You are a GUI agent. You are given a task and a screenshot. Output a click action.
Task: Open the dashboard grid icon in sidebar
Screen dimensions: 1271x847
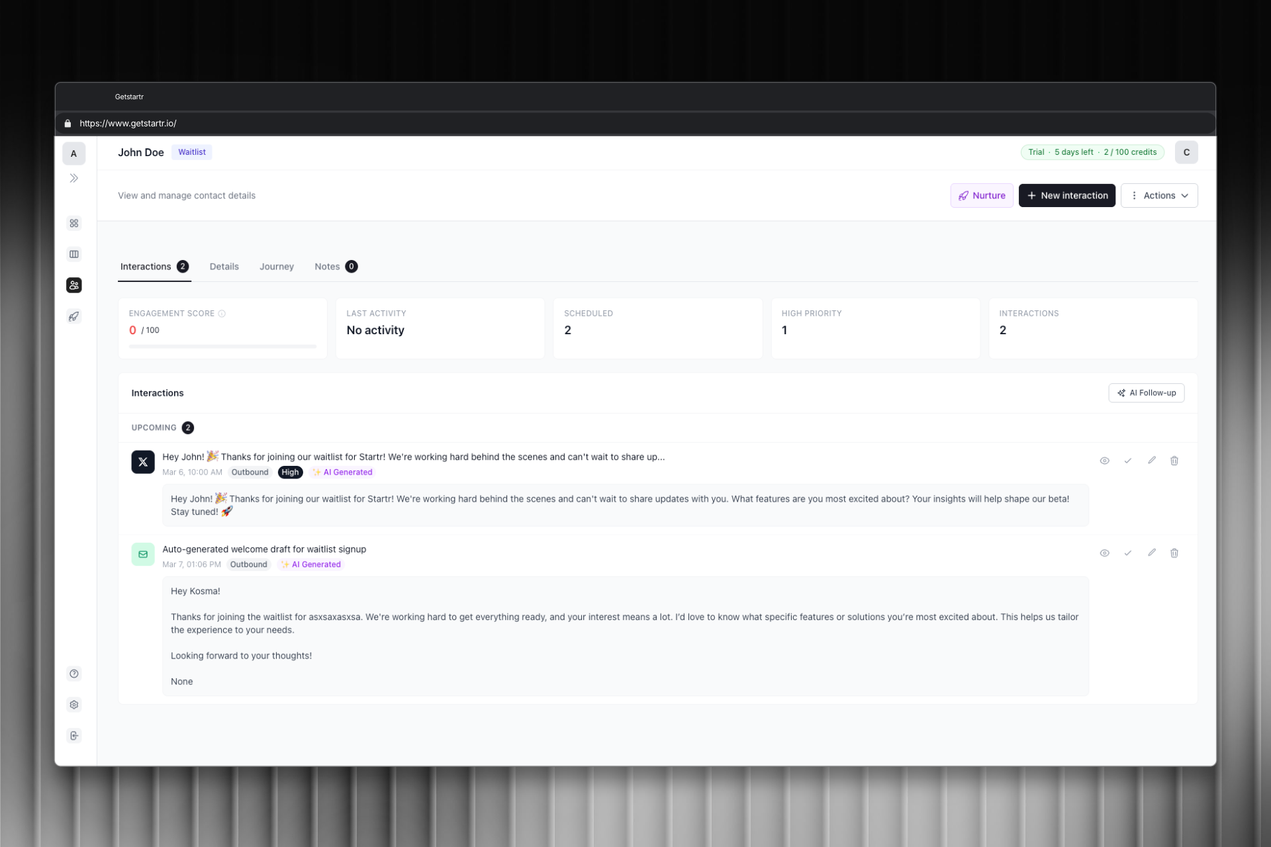(74, 223)
